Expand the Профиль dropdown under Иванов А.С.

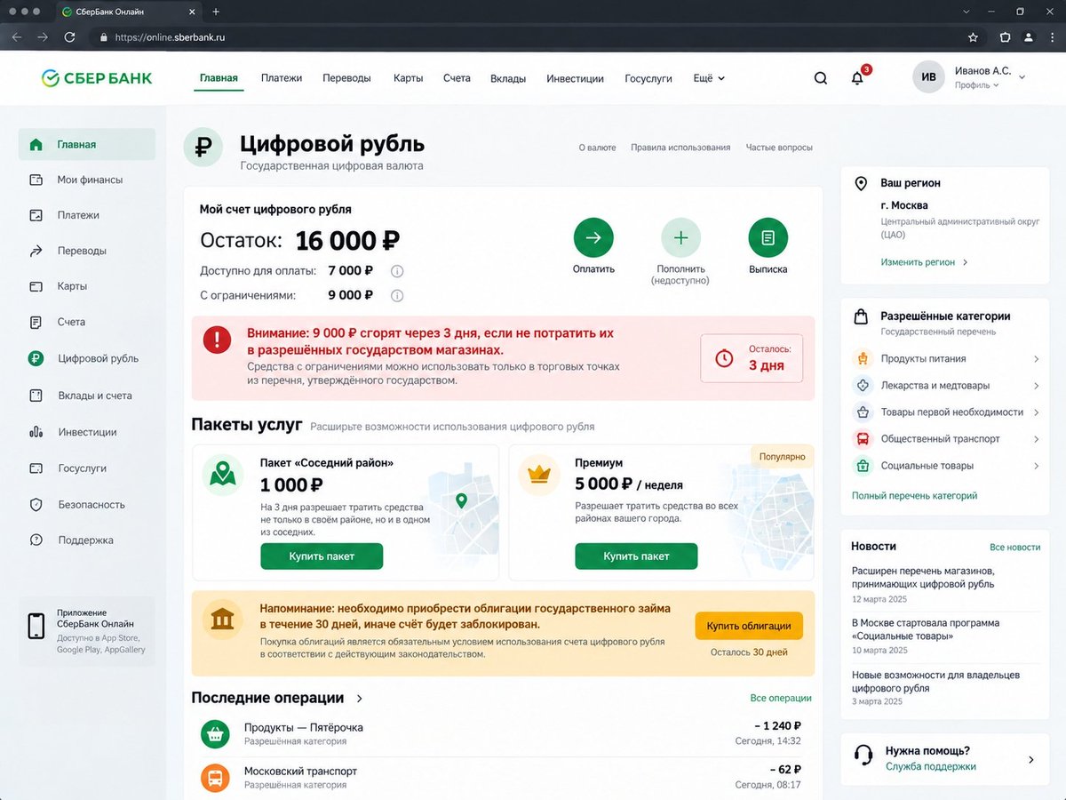click(x=976, y=85)
